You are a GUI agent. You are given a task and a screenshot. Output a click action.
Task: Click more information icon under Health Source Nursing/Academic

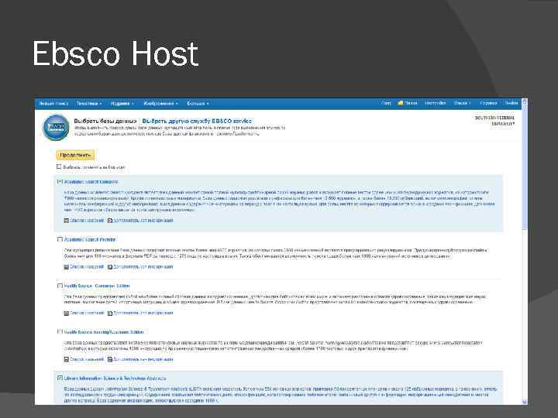click(110, 359)
